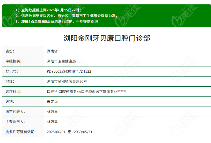
Task: Select the 诊疗科目 label
Action: [13, 92]
